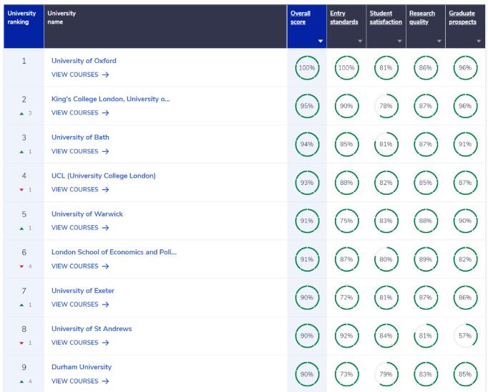Click the green up arrow in Durham University's ranking cell
Image resolution: width=488 pixels, height=392 pixels.
click(21, 381)
